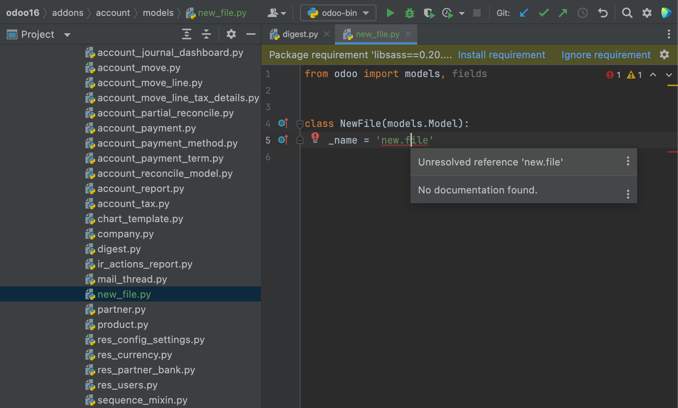Viewport: 678px width, 408px height.
Task: Click the fold end marker on line 5
Action: pyautogui.click(x=300, y=140)
